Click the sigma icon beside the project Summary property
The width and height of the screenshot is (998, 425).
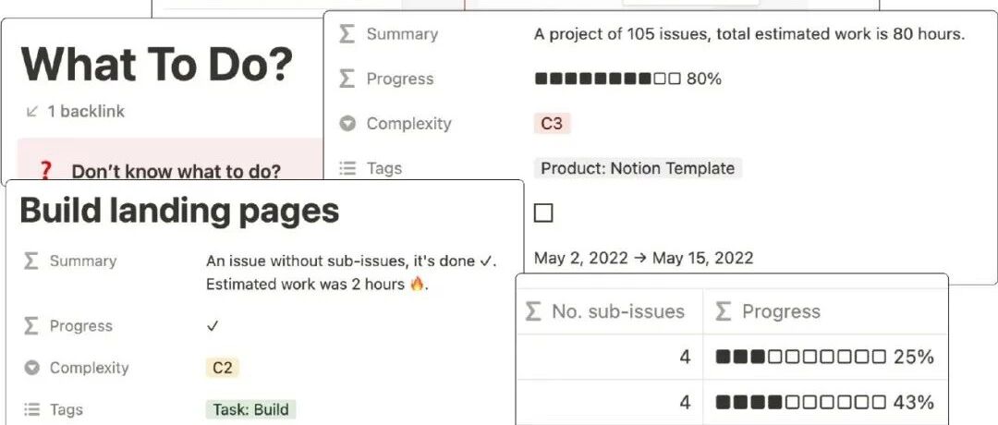point(347,33)
